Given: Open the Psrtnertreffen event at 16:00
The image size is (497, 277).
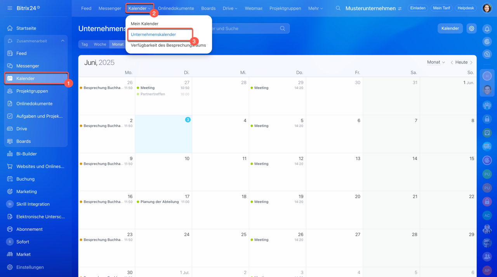Looking at the screenshot, I should click(x=163, y=94).
